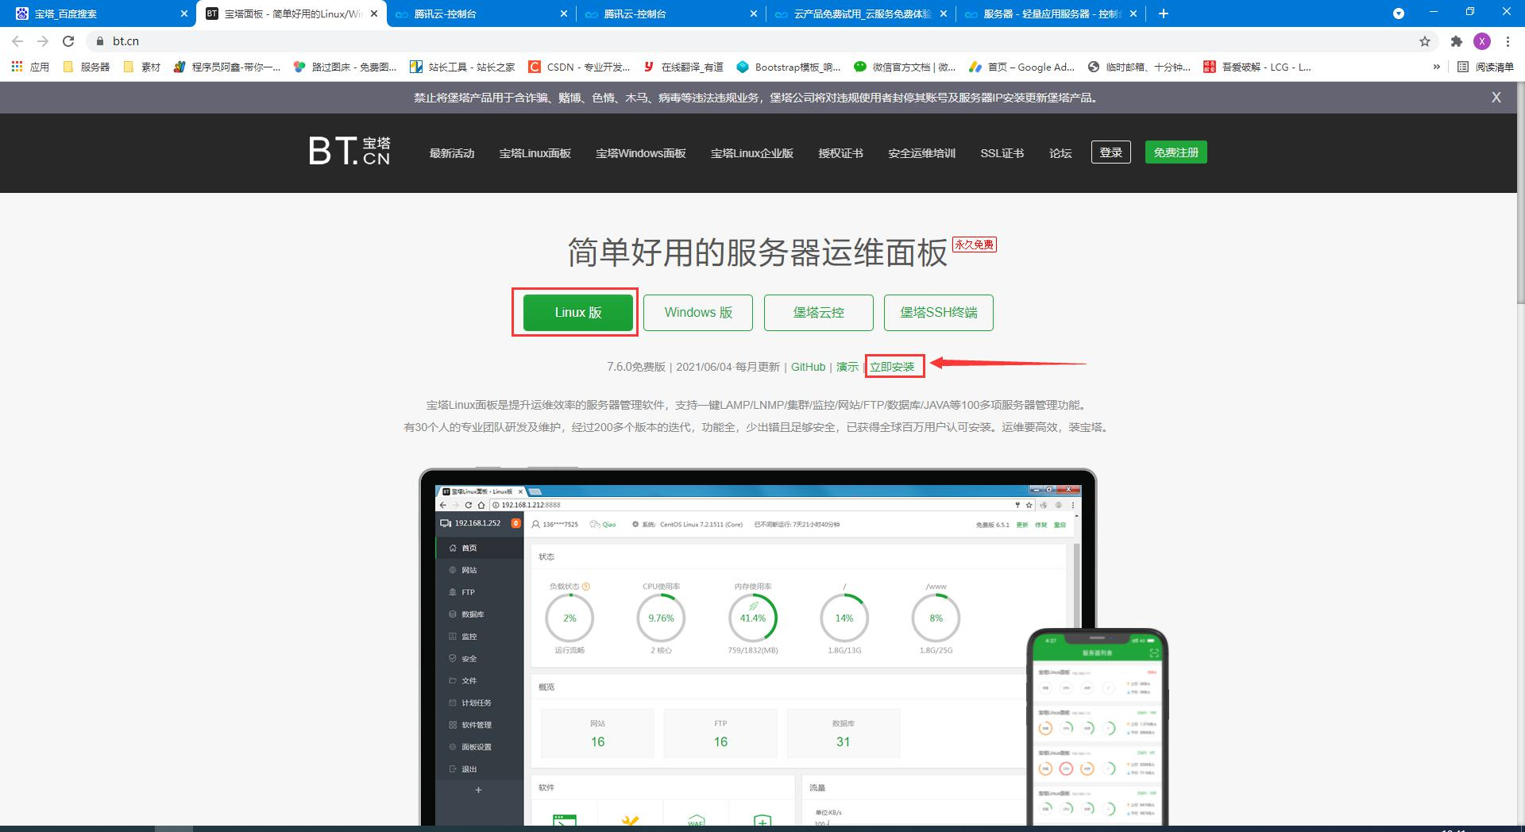1525x832 pixels.
Task: Switch to the 宝塔_百度搜索 tab
Action: 98,13
